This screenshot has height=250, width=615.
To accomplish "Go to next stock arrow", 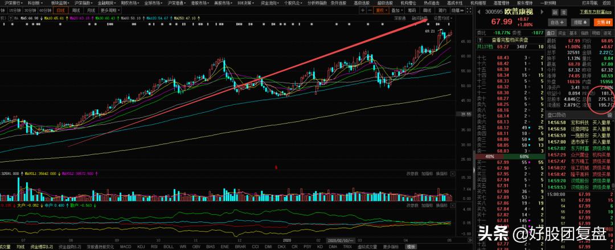I will click(x=542, y=12).
